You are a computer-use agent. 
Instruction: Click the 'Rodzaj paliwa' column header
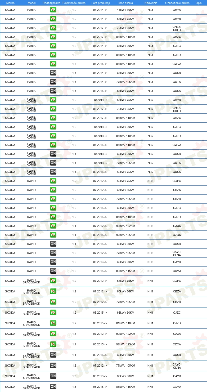coord(51,3)
